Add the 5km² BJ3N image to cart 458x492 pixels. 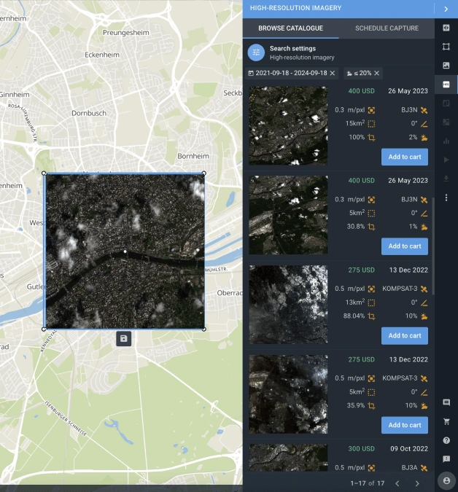coord(405,246)
